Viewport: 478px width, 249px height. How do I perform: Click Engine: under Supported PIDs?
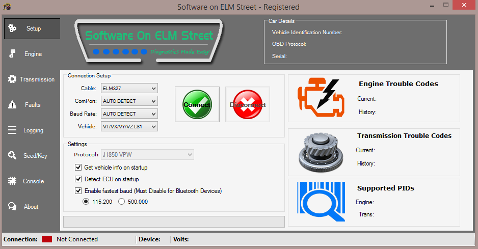tap(364, 202)
